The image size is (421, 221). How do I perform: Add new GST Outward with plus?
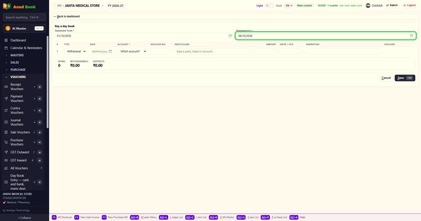pos(39,152)
